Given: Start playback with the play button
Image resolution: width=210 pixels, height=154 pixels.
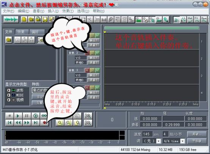Looking at the screenshot, I should coord(18,116).
